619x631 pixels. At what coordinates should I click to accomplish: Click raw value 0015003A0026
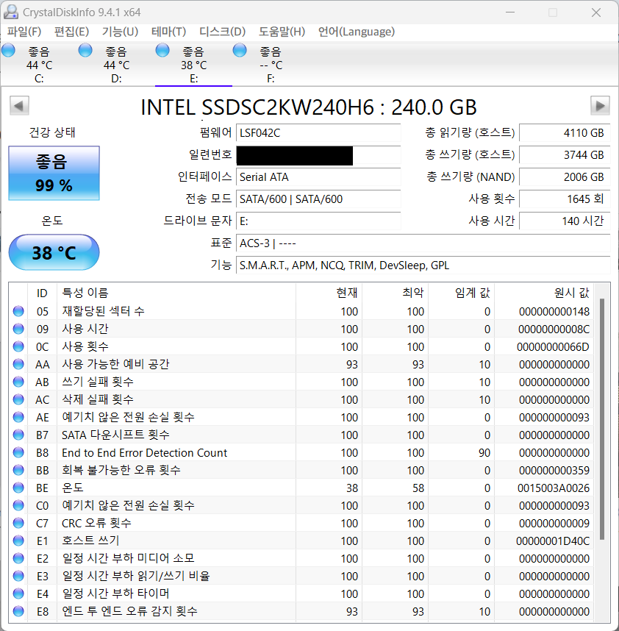click(554, 488)
